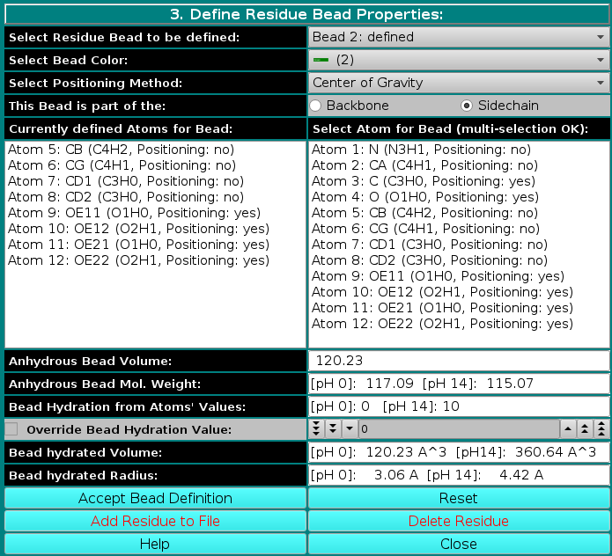Click the Reset button

[459, 498]
